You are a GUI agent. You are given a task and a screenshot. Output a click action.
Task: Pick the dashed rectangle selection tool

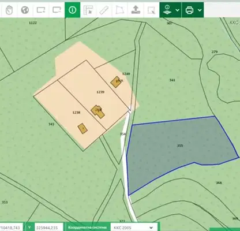151,10
